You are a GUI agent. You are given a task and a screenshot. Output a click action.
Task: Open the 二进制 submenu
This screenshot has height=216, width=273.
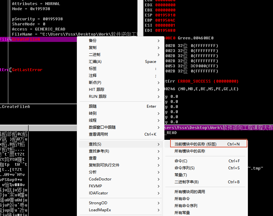tap(121, 55)
